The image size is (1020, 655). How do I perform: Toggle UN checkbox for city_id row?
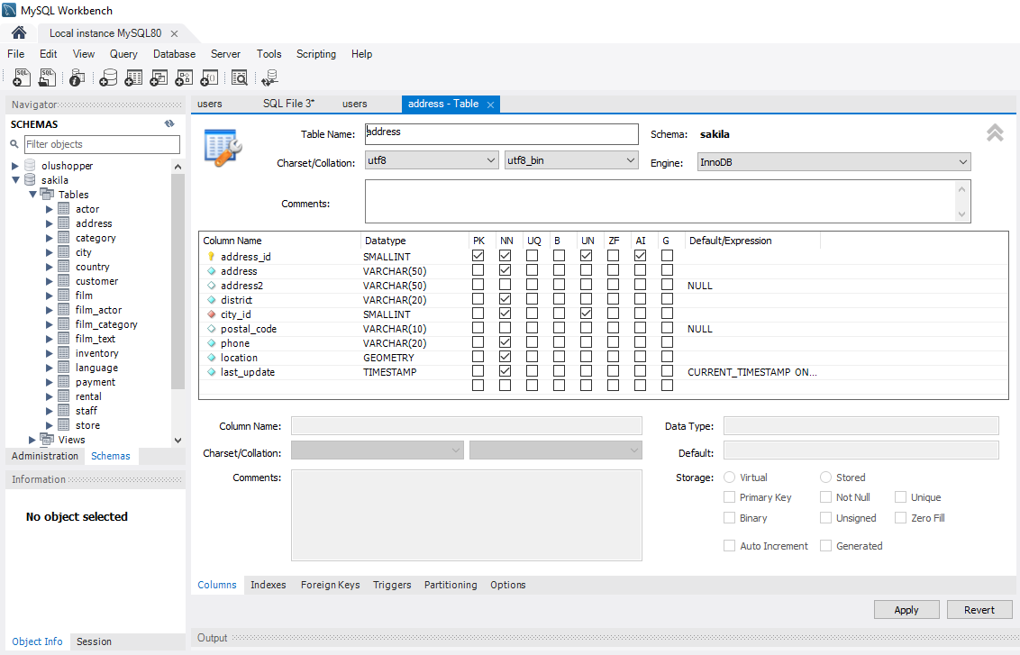point(586,313)
